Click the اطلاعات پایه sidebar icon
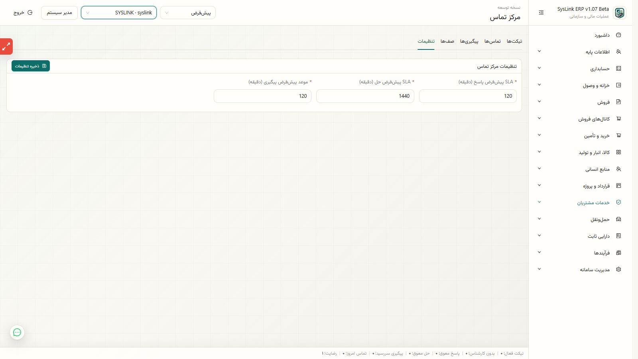Viewport: 638px width, 359px height. (618, 52)
